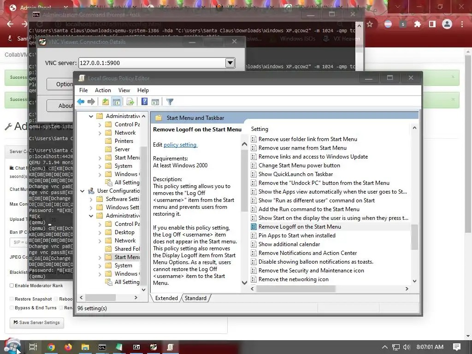
Task: Switch to VNC Viewer taskbar icon
Action: 153,347
